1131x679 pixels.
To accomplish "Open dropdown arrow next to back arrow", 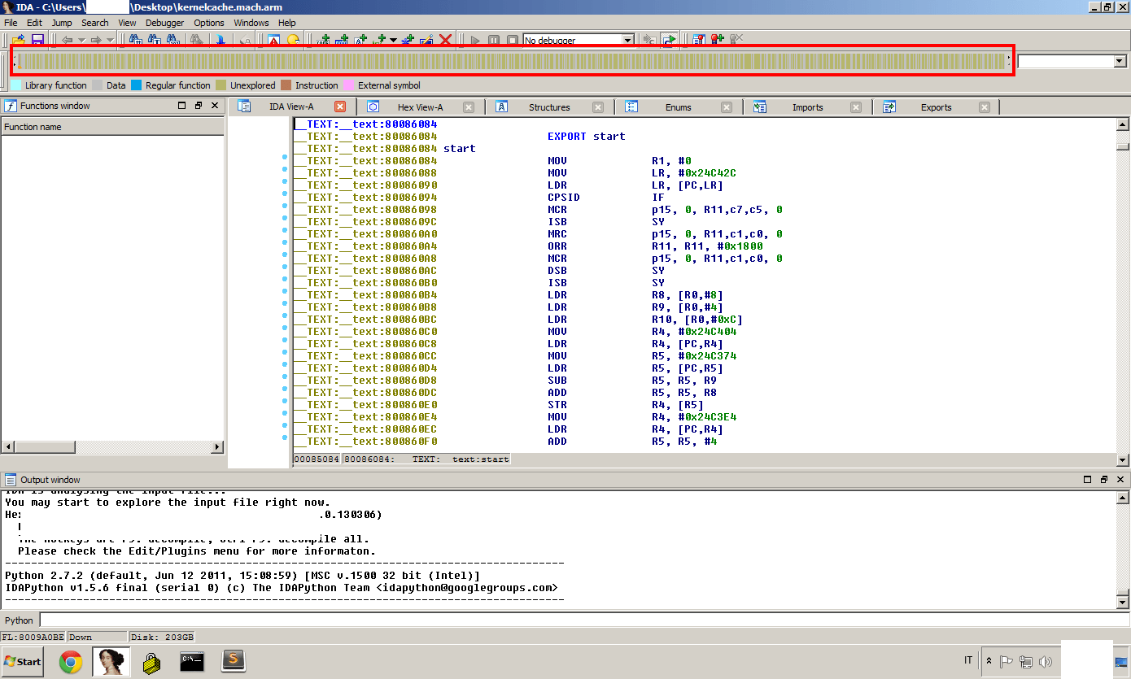I will [x=81, y=40].
